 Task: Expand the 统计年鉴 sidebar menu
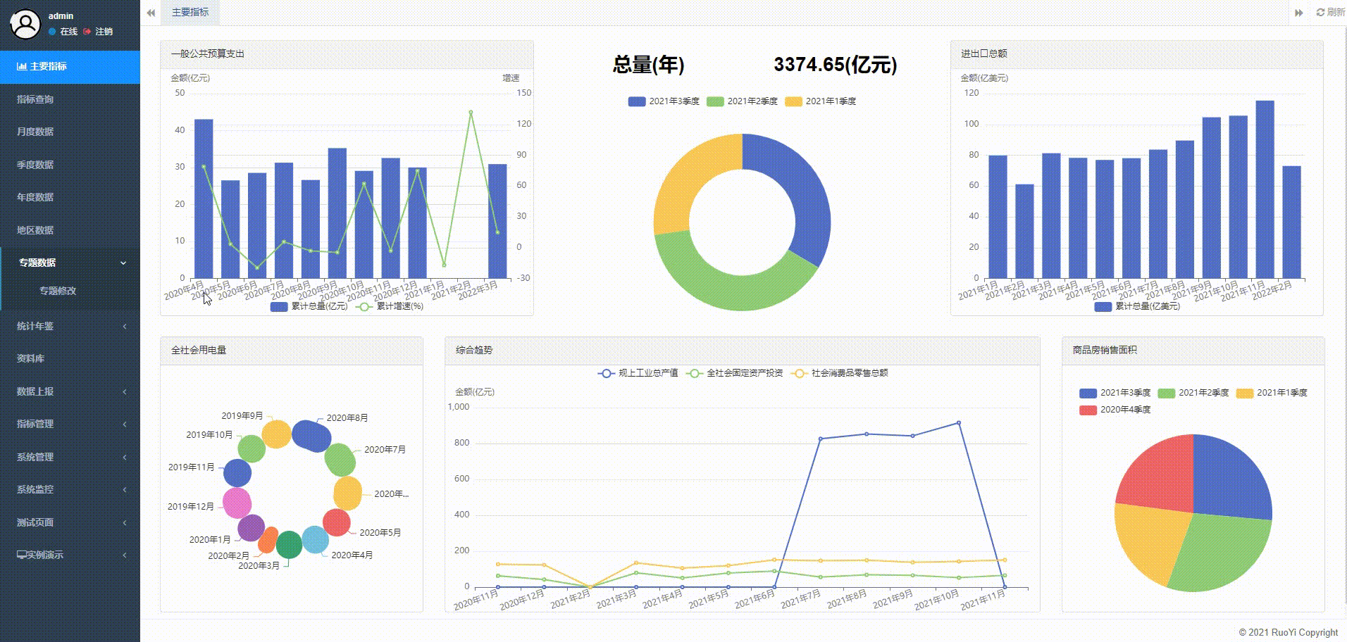pyautogui.click(x=70, y=326)
